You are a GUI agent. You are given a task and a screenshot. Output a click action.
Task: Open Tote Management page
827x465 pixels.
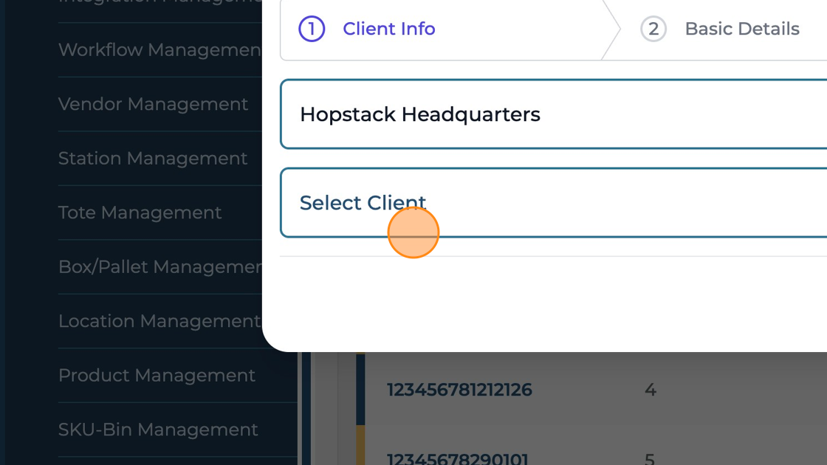(140, 213)
